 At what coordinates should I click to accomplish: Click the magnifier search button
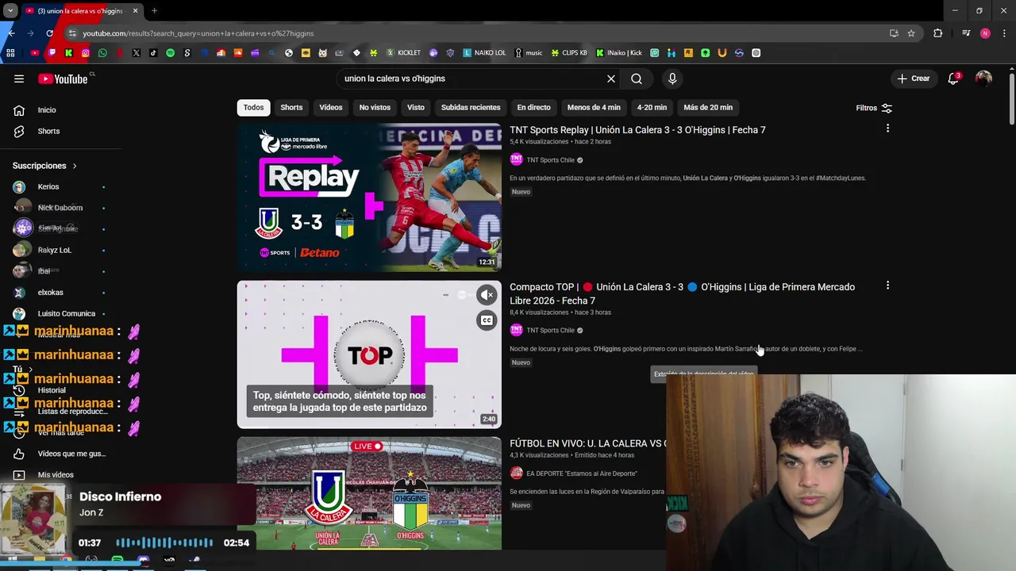[x=637, y=79]
